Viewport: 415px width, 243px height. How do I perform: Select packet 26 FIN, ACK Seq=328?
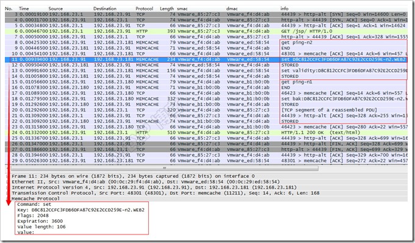tap(206, 144)
